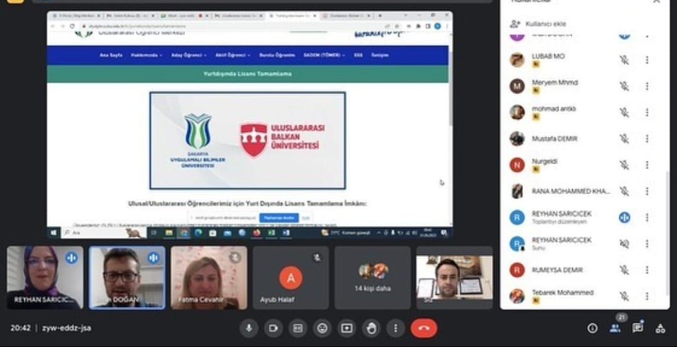Click Excel icon in shared taskbar

pyautogui.click(x=271, y=232)
